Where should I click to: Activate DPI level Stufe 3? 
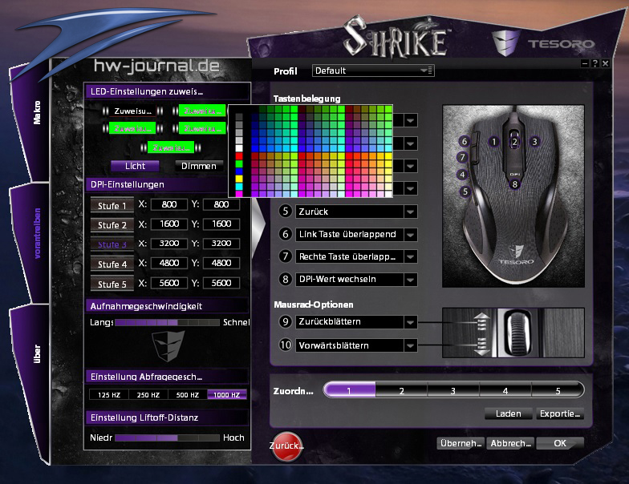pos(112,244)
